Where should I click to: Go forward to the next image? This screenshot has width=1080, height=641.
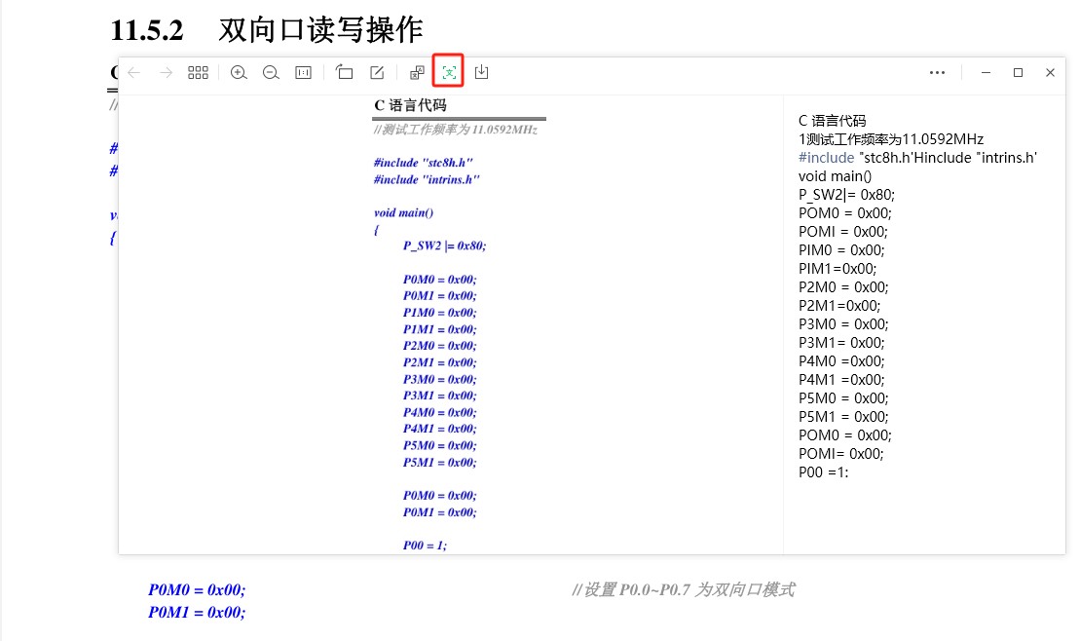coord(166,72)
